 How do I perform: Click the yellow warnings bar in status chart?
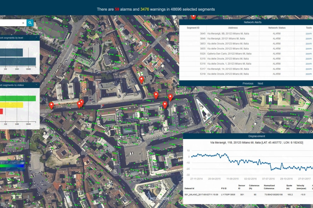click(x=12, y=105)
